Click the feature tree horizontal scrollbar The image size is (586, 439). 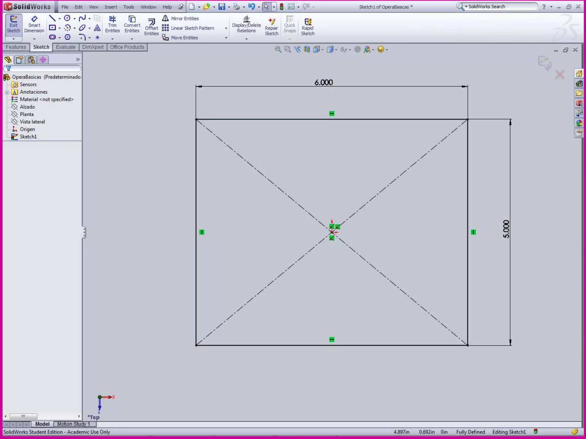[x=23, y=416]
